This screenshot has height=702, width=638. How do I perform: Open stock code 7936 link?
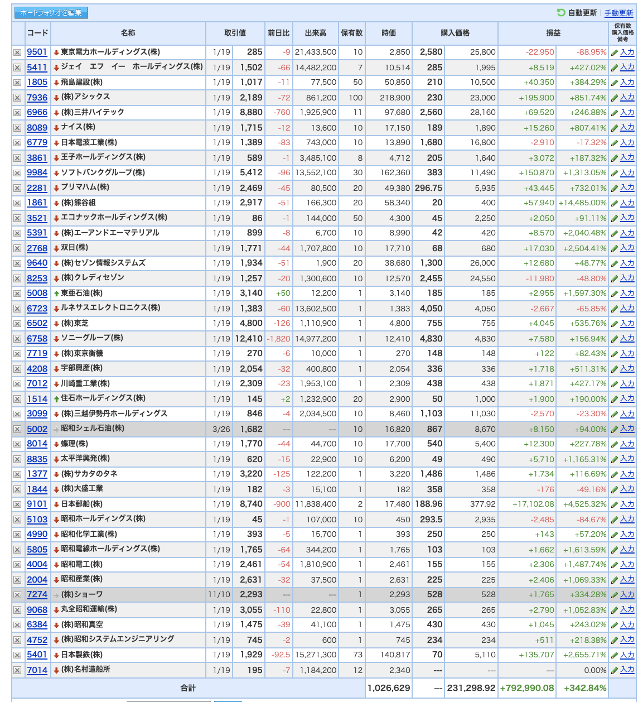pos(37,97)
